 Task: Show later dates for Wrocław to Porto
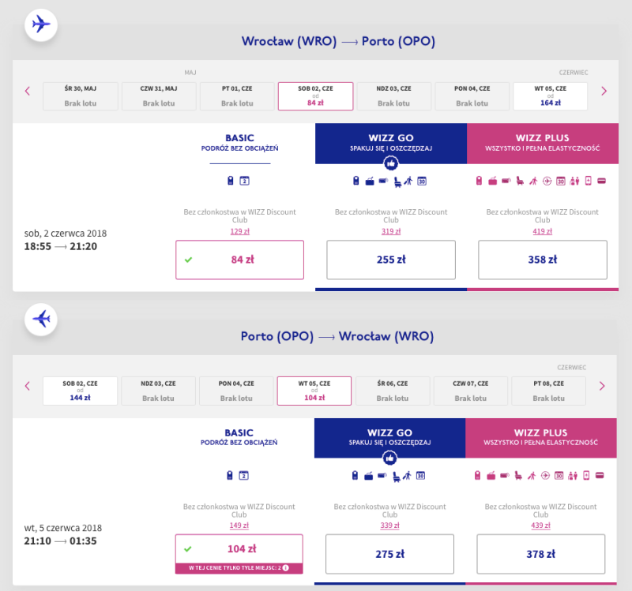pos(604,91)
